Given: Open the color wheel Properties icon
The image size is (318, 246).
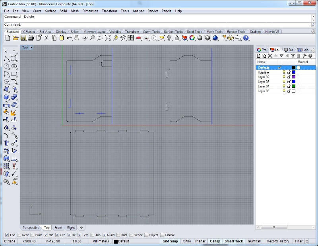Looking at the screenshot, I should [x=192, y=38].
